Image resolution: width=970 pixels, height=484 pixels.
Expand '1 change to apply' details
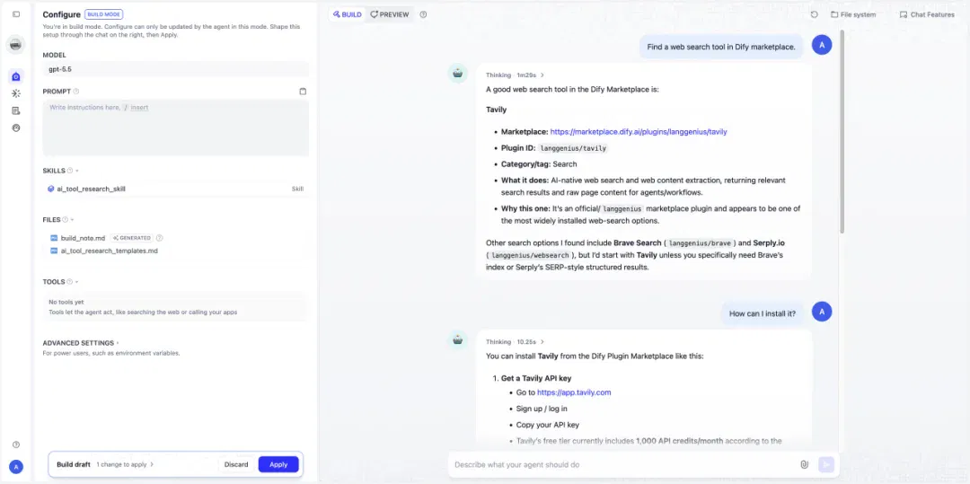(125, 464)
